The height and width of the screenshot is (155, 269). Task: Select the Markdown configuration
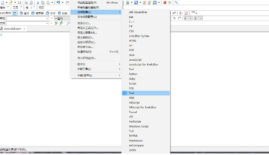coord(146,141)
